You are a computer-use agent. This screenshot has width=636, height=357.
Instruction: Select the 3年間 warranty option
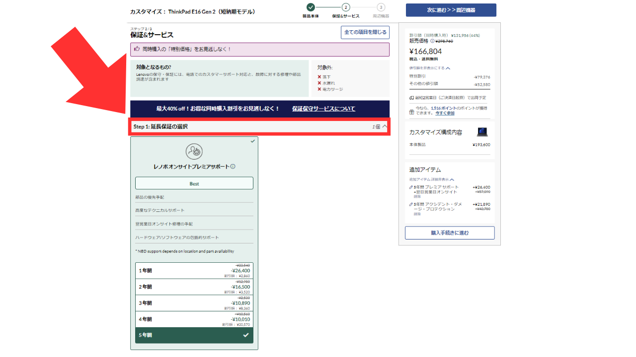coord(194,303)
